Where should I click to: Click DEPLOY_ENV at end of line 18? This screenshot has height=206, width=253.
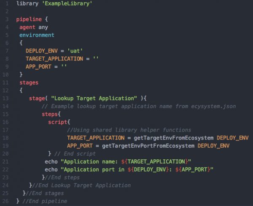coord(232,138)
